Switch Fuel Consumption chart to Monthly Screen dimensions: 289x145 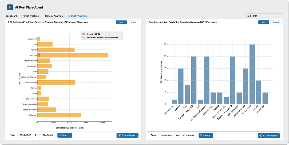coord(276,22)
